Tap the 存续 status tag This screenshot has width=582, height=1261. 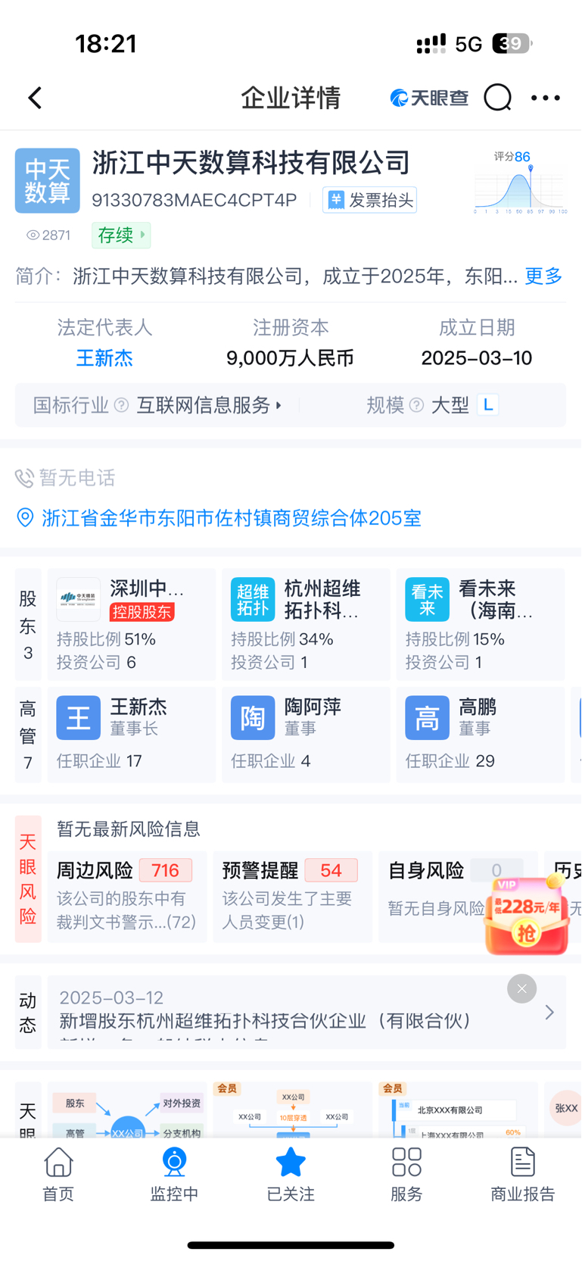121,235
